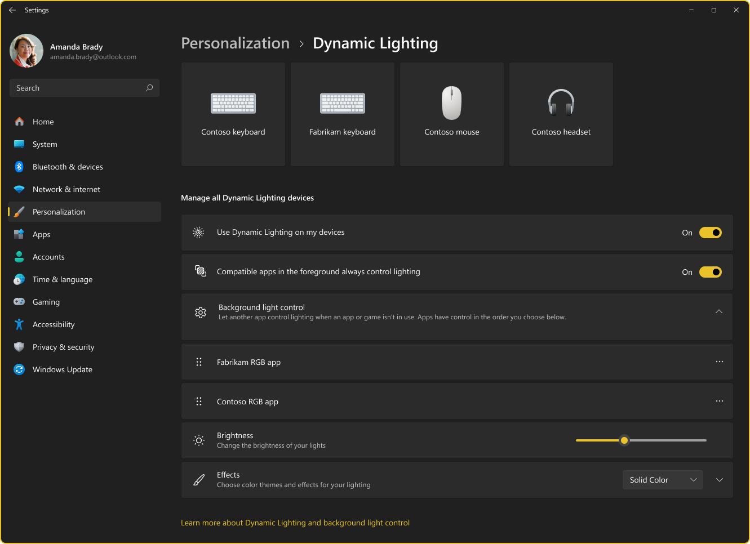
Task: Go to Gaming settings
Action: coord(46,302)
